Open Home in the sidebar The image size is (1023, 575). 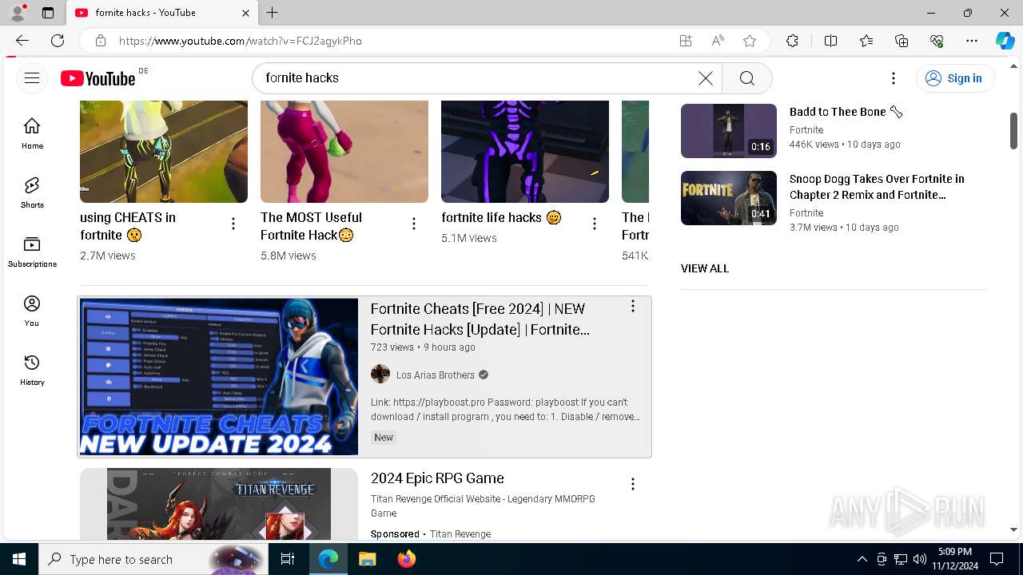coord(32,133)
